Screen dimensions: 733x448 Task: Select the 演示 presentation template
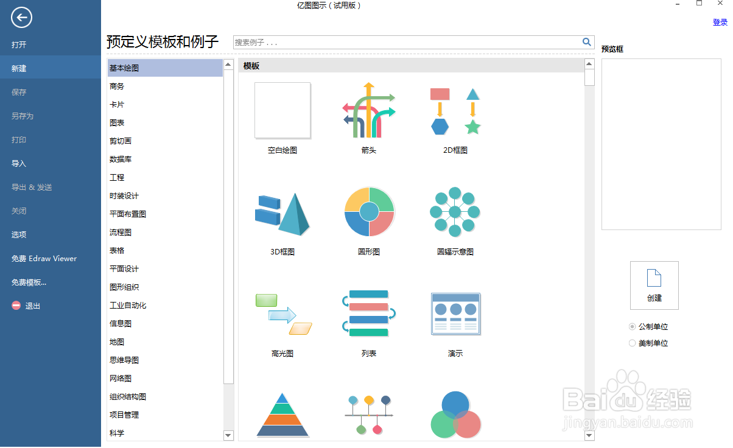455,313
